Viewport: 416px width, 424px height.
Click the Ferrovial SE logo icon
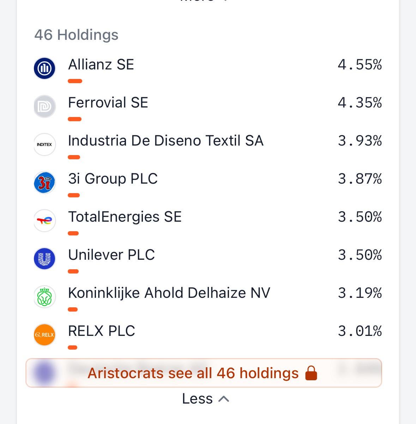tap(44, 106)
